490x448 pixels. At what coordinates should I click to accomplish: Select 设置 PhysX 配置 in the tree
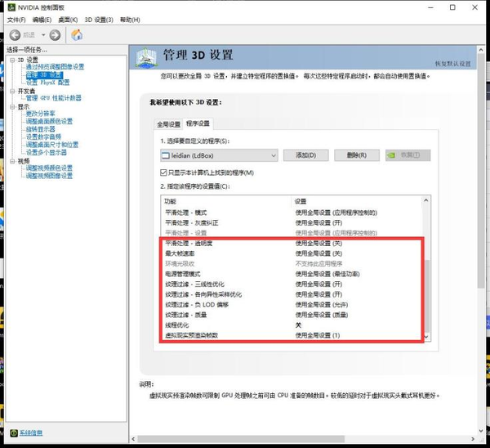click(48, 83)
